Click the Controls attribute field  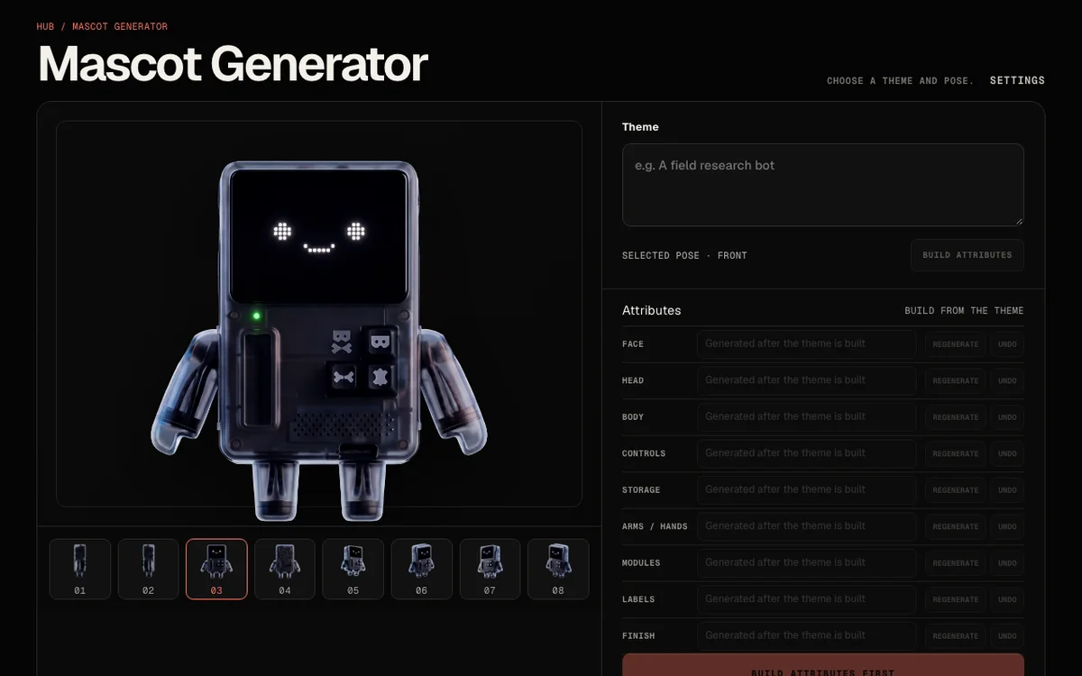pyautogui.click(x=807, y=453)
